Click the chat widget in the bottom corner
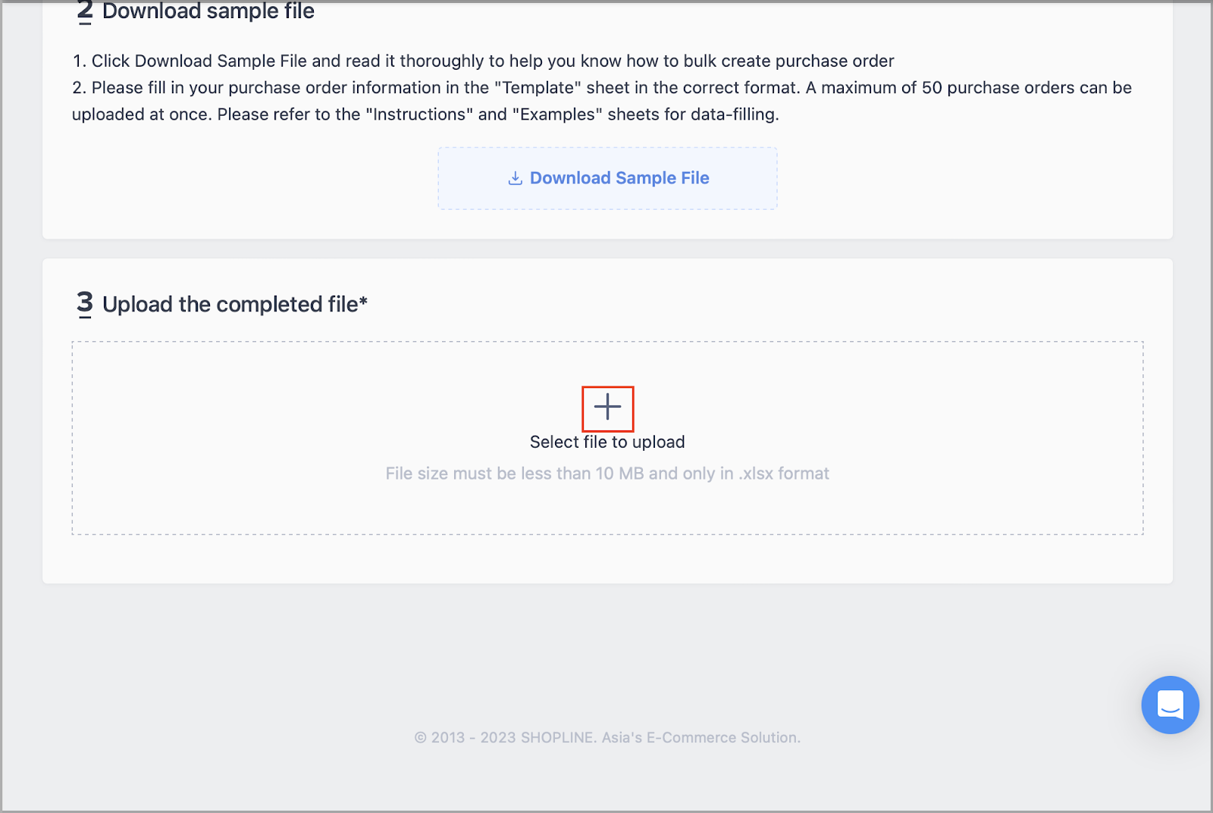Image resolution: width=1213 pixels, height=813 pixels. pos(1170,705)
